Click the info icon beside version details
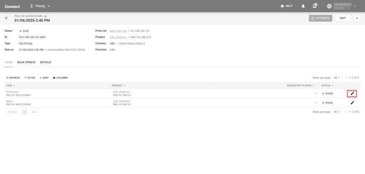 point(45,16)
